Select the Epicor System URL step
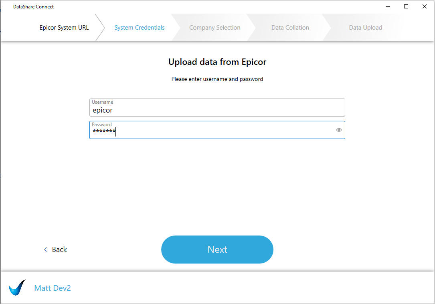Viewport: 435px width, 304px height. pyautogui.click(x=64, y=27)
